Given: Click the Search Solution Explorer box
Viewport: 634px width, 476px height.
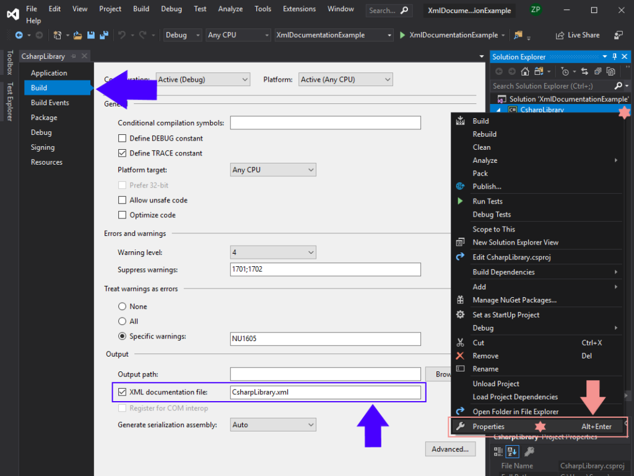Looking at the screenshot, I should [550, 85].
